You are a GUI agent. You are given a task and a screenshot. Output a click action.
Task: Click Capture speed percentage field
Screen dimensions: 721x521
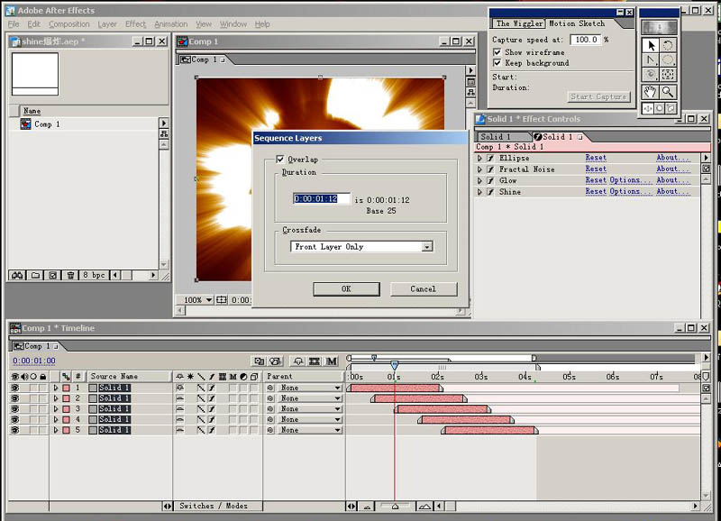tap(585, 40)
